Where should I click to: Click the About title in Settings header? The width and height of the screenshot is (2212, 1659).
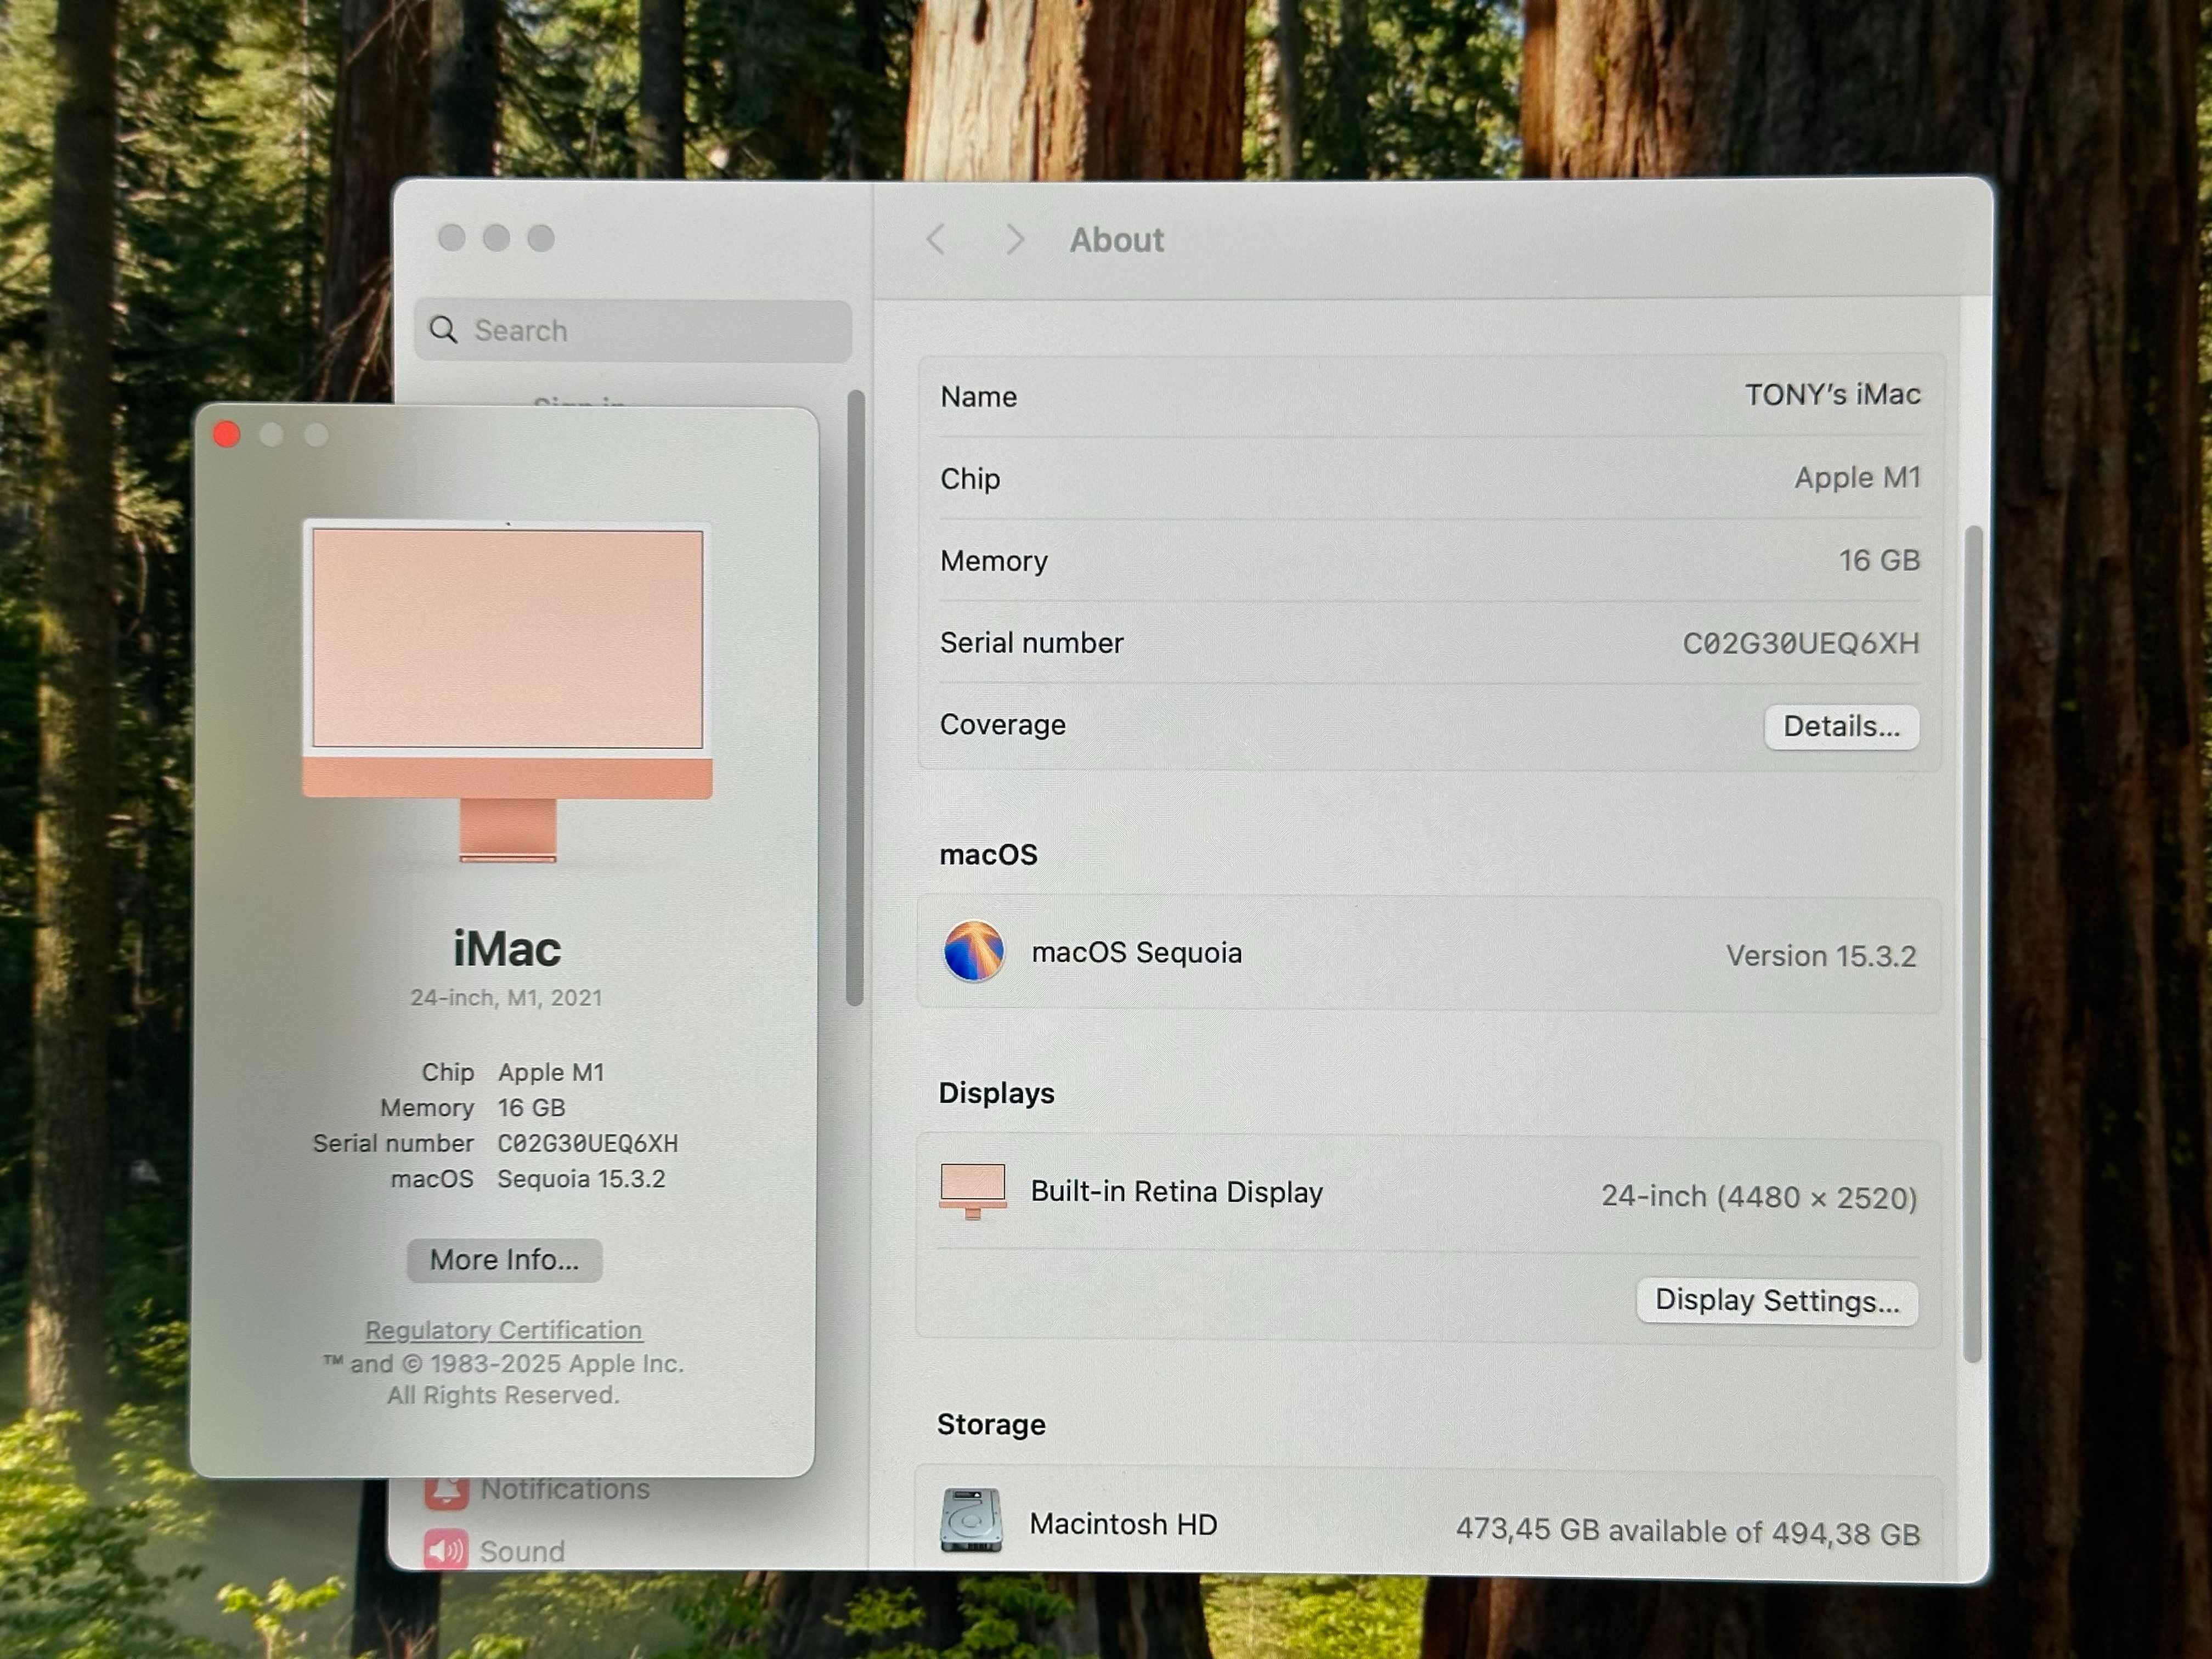click(x=1117, y=240)
